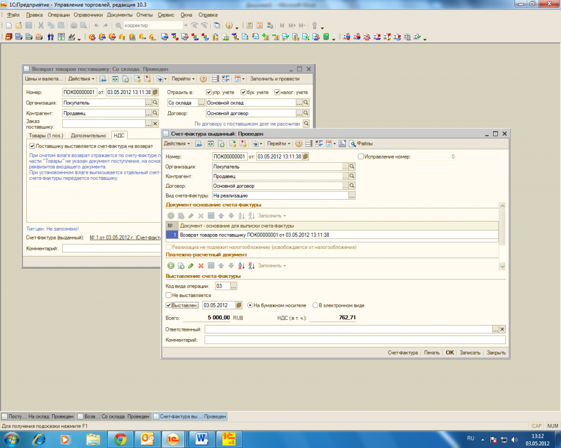Add a row in Платежно-расчетный документ section

170,266
